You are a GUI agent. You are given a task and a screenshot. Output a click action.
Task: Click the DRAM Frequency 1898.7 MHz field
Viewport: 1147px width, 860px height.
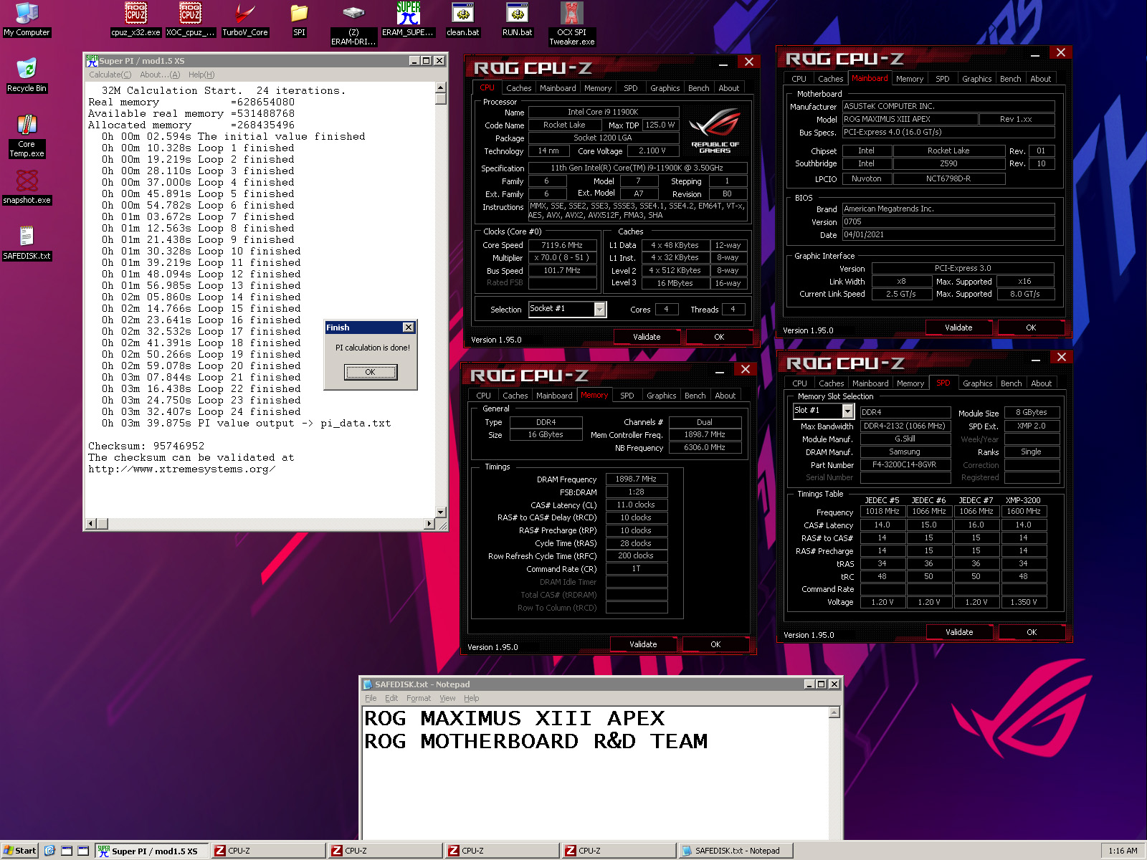(x=636, y=479)
